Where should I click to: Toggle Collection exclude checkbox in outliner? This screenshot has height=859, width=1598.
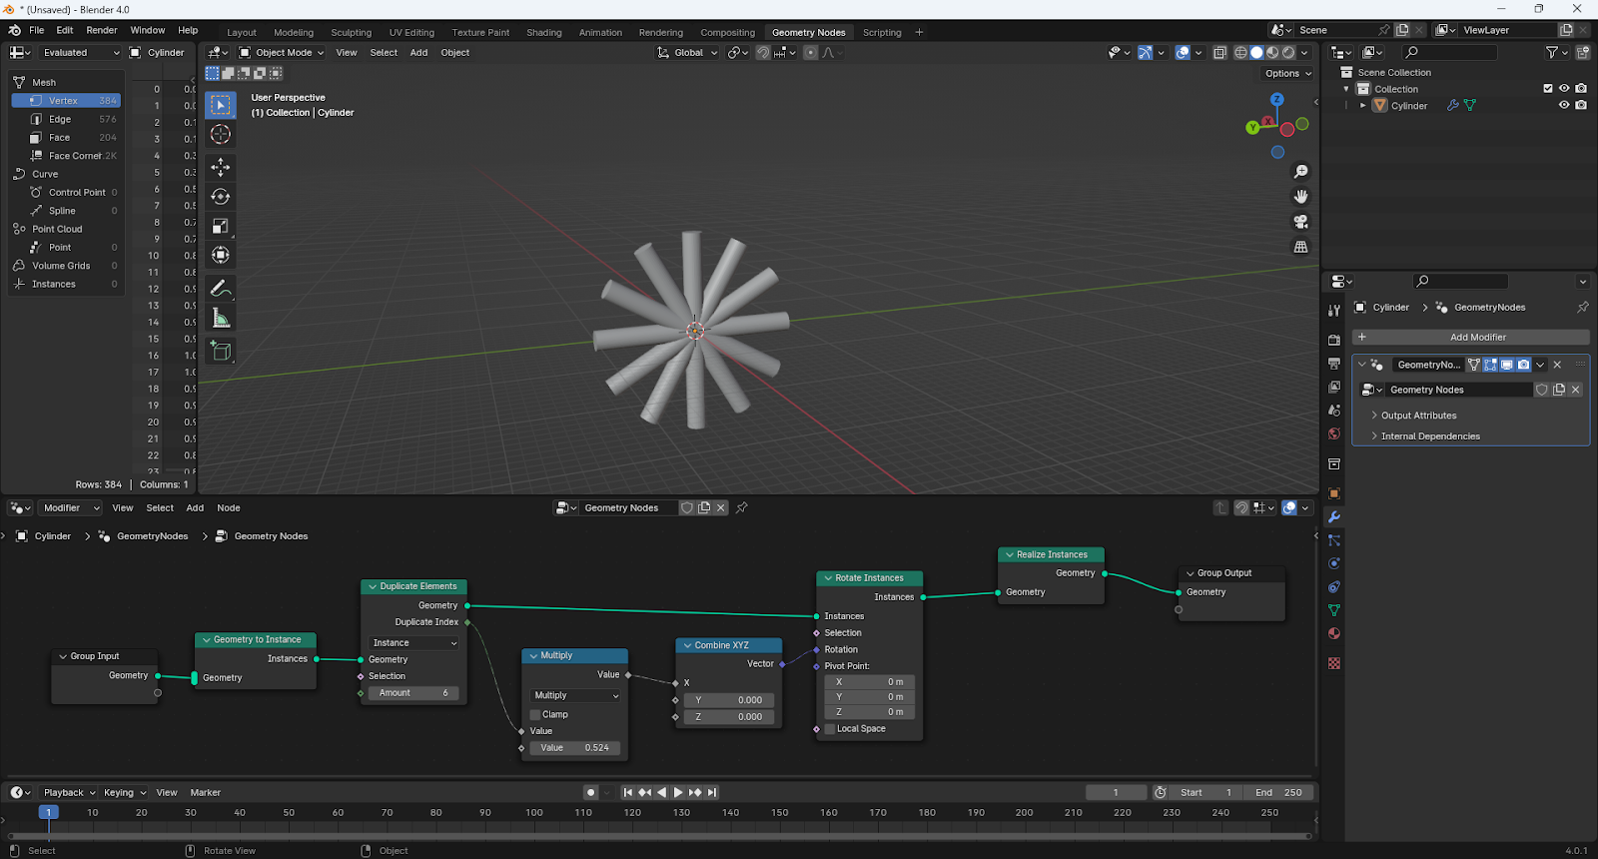(x=1548, y=88)
